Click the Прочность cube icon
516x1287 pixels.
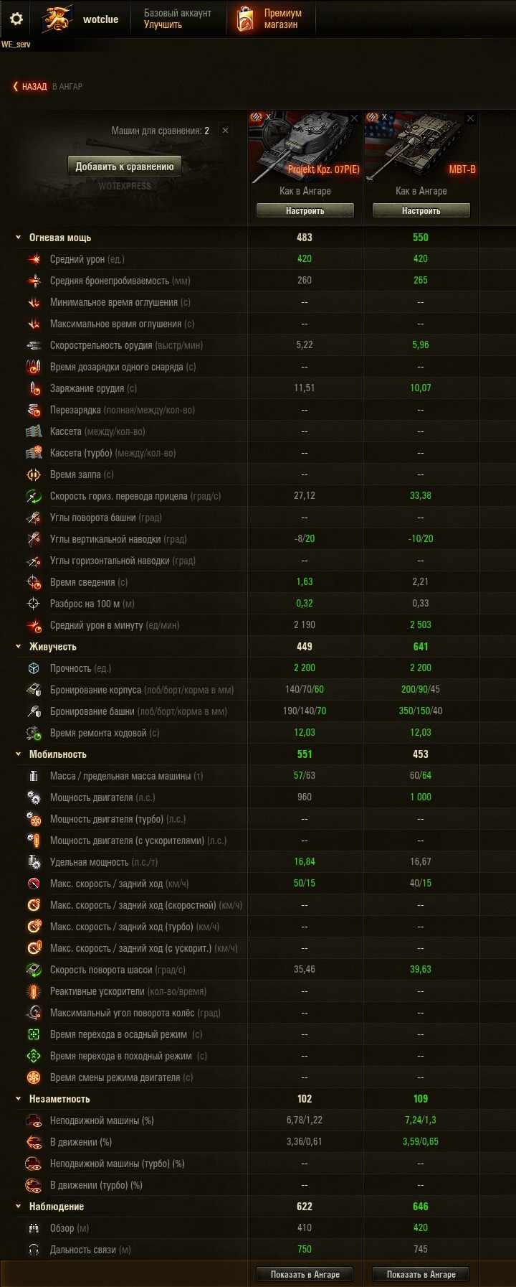click(x=34, y=668)
